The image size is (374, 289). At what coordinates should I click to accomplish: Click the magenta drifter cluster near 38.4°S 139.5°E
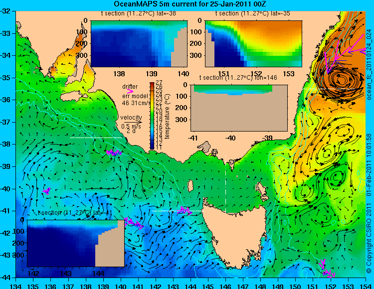(114, 152)
